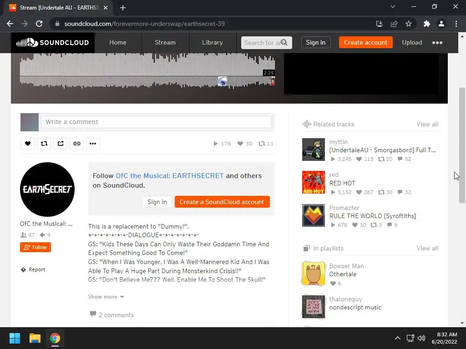Open the nondescript music playlist

tap(355, 308)
